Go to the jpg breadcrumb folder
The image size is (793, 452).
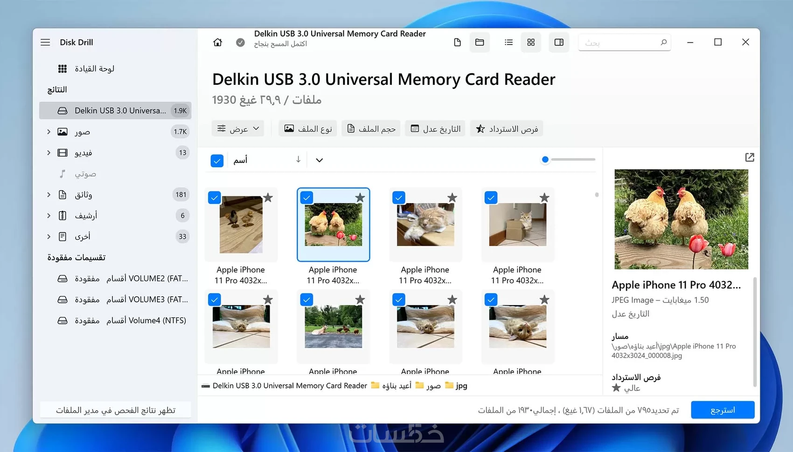[456, 386]
